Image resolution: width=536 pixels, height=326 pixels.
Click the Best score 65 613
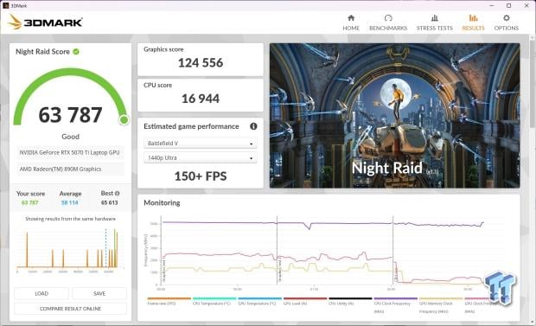[x=110, y=203]
